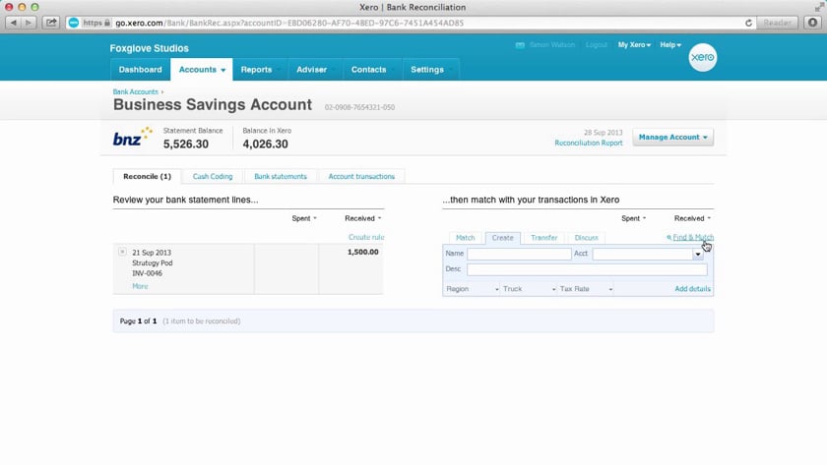Image resolution: width=827 pixels, height=465 pixels.
Task: Open the Reports menu
Action: [260, 70]
